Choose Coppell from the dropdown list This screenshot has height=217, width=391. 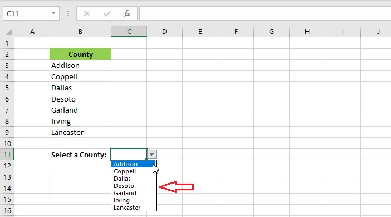click(x=134, y=171)
